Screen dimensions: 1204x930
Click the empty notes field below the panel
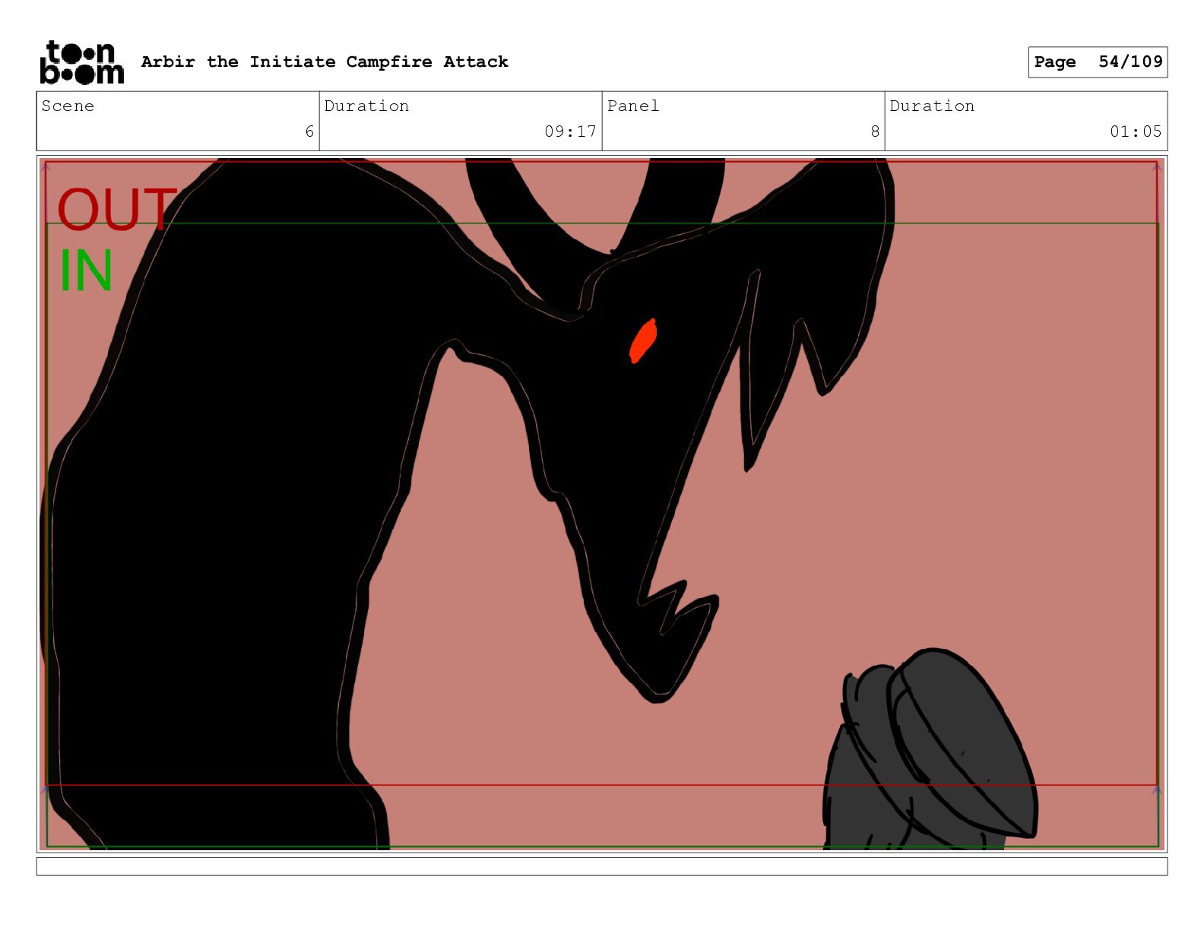(x=602, y=866)
